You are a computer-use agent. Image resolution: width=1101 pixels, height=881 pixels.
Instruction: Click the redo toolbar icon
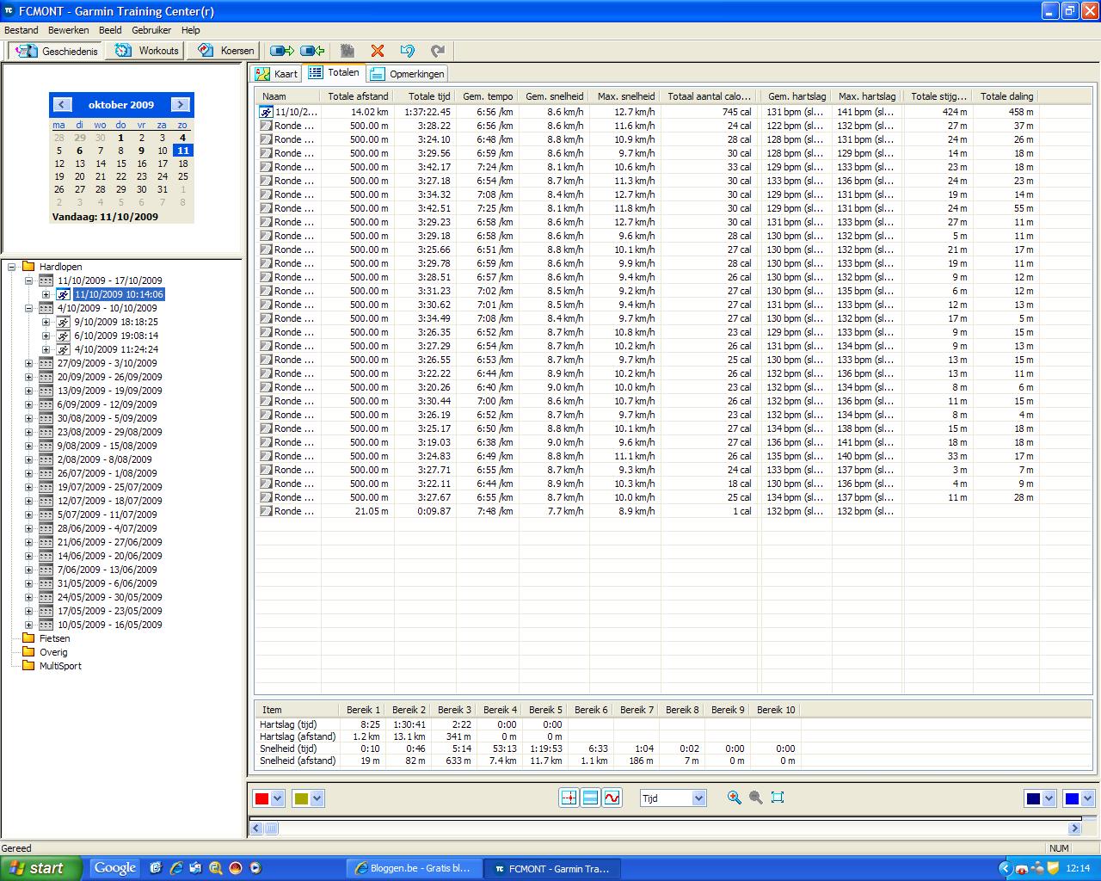(x=438, y=51)
